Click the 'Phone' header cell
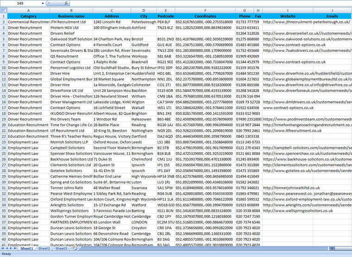352x257 pixels. (x=245, y=16)
